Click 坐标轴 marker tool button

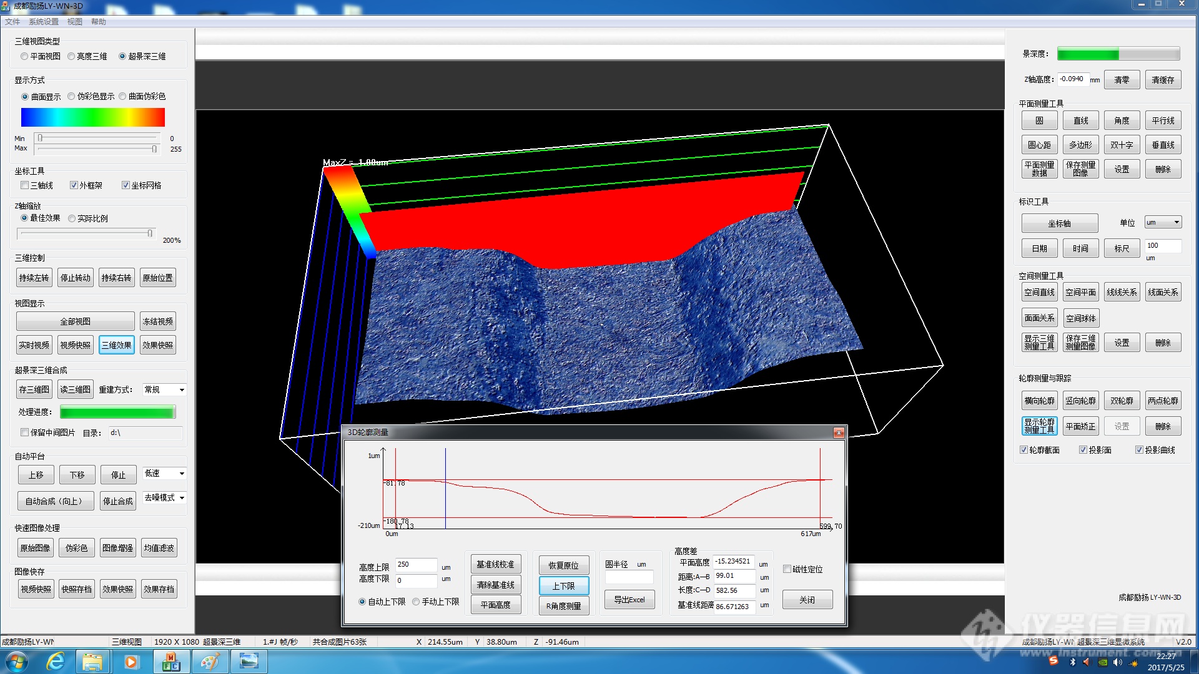(1060, 223)
